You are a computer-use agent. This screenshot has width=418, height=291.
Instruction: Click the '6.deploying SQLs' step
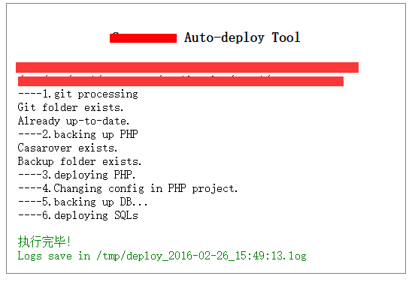78,215
